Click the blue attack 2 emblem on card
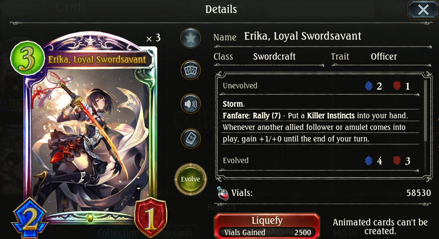Viewport: 439px width, 239px height. pyautogui.click(x=29, y=218)
